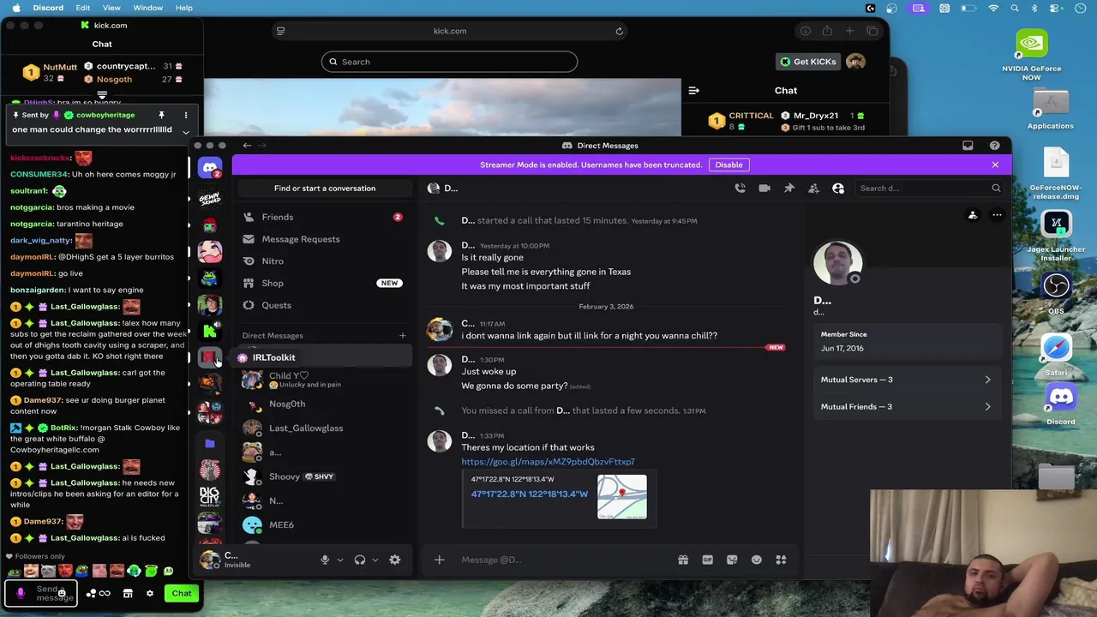Search the Discord conversation
Viewport: 1097px width, 617px height.
930,189
